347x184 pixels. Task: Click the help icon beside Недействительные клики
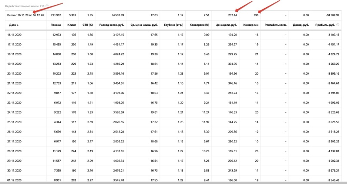tap(47, 6)
